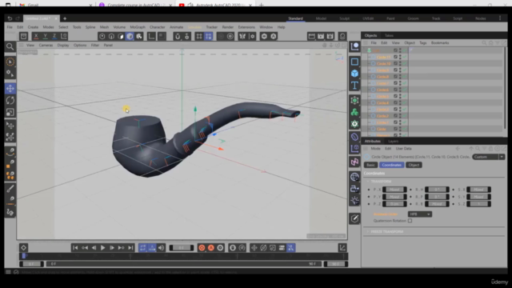512x288 pixels.
Task: Click the Object tab button in Attributes
Action: [414, 165]
